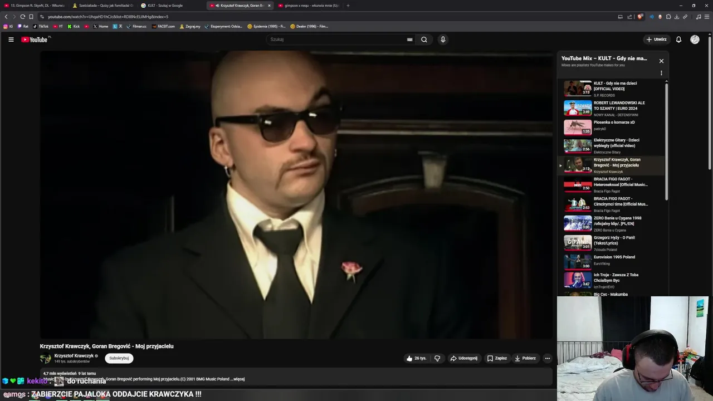This screenshot has width=713, height=401.
Task: Play KULT - Gdy nie ma dzieci from playlist
Action: (x=613, y=89)
